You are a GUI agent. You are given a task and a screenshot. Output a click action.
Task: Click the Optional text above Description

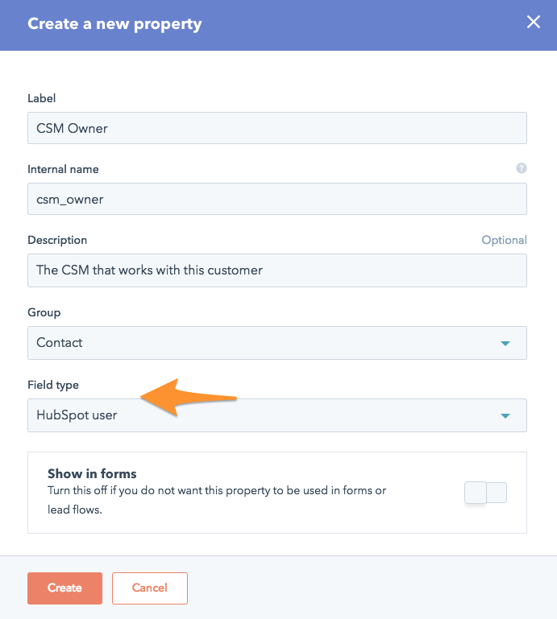click(504, 240)
